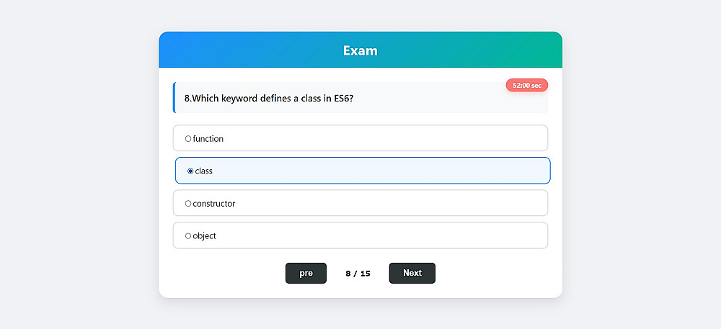Screen dimensions: 721x329
Task: Click the "object" answer label text
Action: pyautogui.click(x=205, y=236)
